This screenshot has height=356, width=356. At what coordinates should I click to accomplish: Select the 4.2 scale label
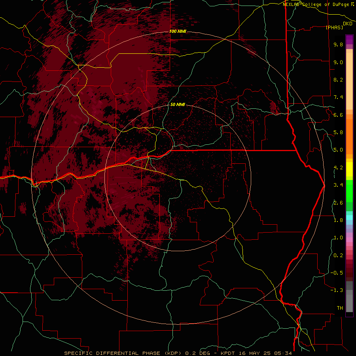click(338, 168)
